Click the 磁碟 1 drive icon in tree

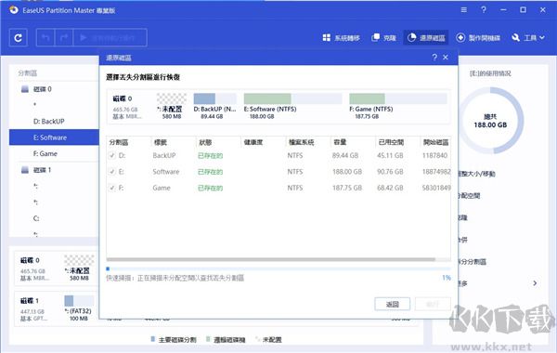click(25, 170)
